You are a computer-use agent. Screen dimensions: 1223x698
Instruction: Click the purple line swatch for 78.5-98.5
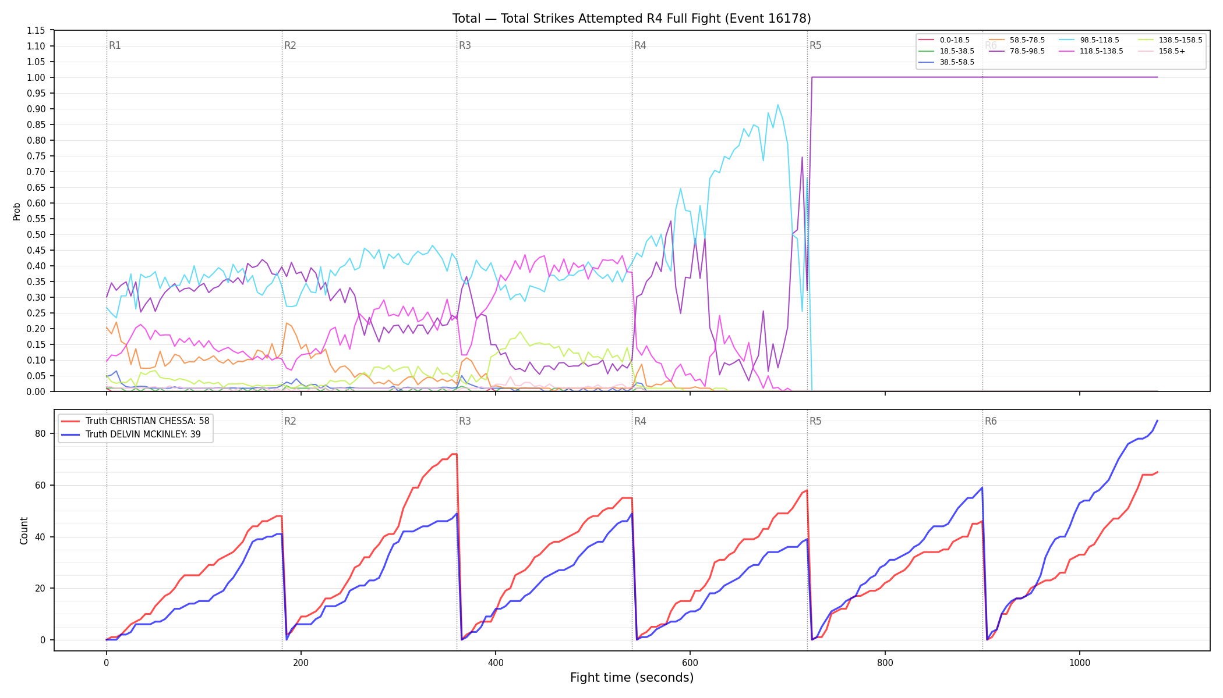click(x=996, y=51)
